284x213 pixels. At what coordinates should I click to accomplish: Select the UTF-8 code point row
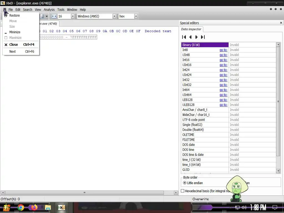click(229, 120)
